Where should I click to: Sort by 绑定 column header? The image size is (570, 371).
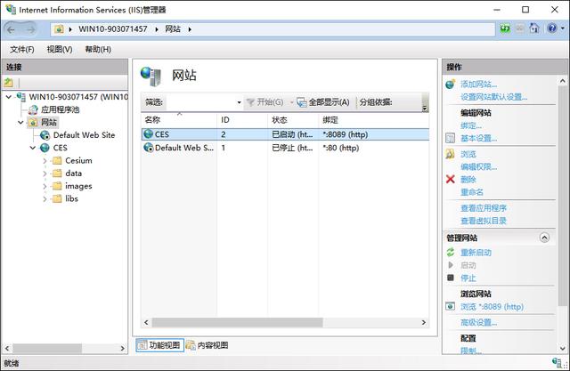(374, 120)
